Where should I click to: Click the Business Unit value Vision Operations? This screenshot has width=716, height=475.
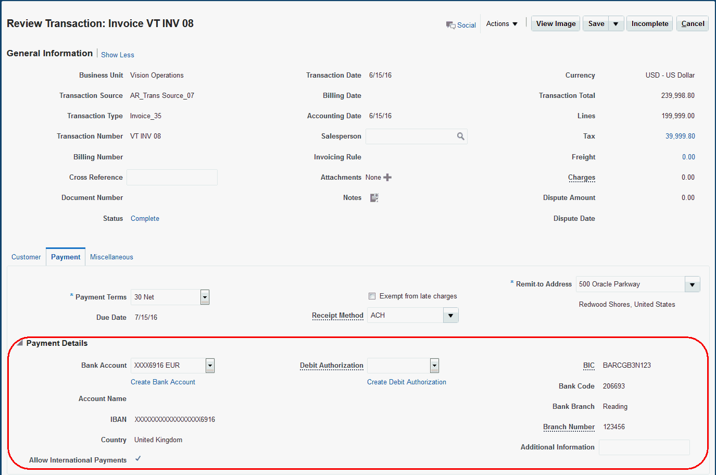point(157,76)
